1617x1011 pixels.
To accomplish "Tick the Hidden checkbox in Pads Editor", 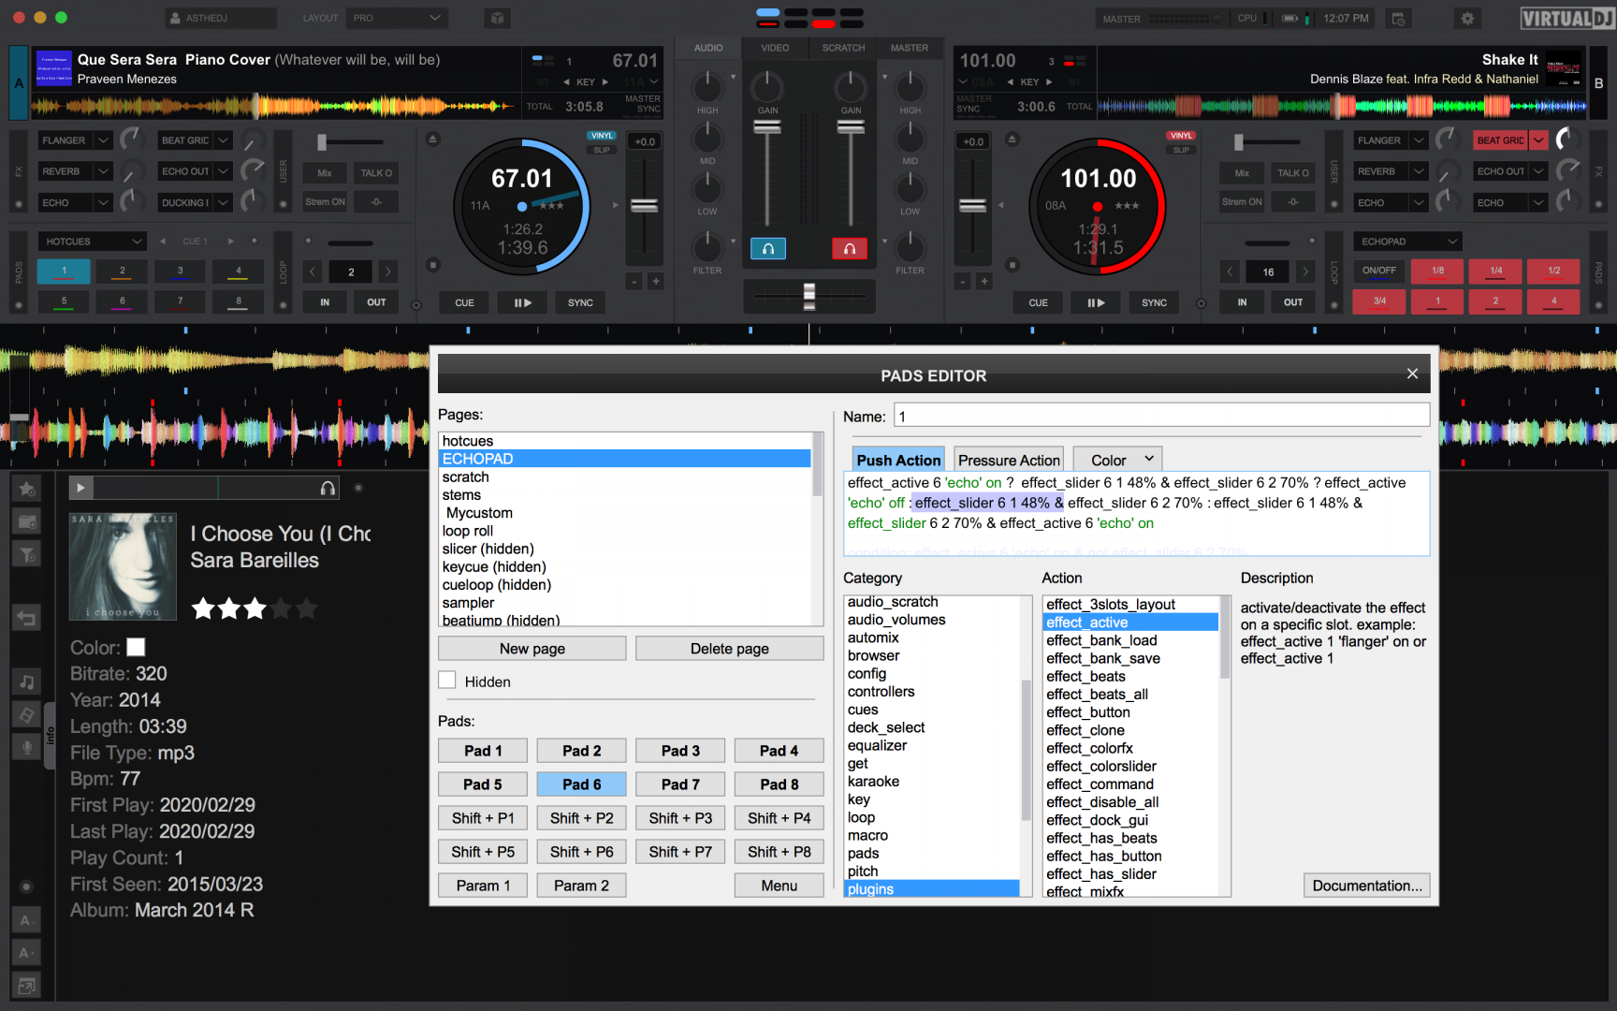I will coord(447,681).
